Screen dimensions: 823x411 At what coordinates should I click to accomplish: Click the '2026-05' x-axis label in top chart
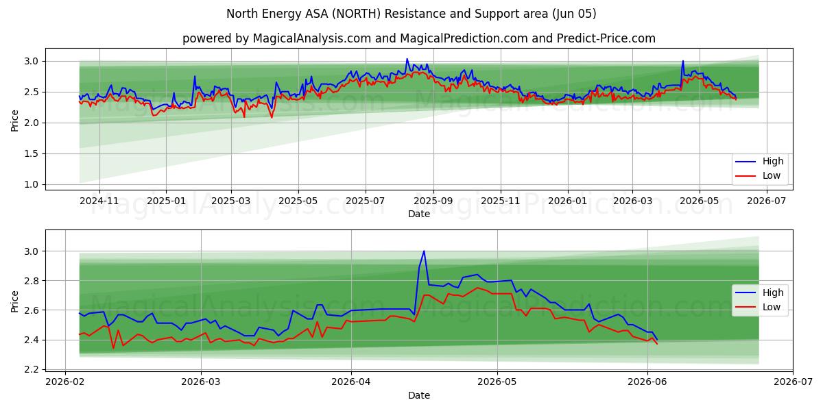click(700, 201)
